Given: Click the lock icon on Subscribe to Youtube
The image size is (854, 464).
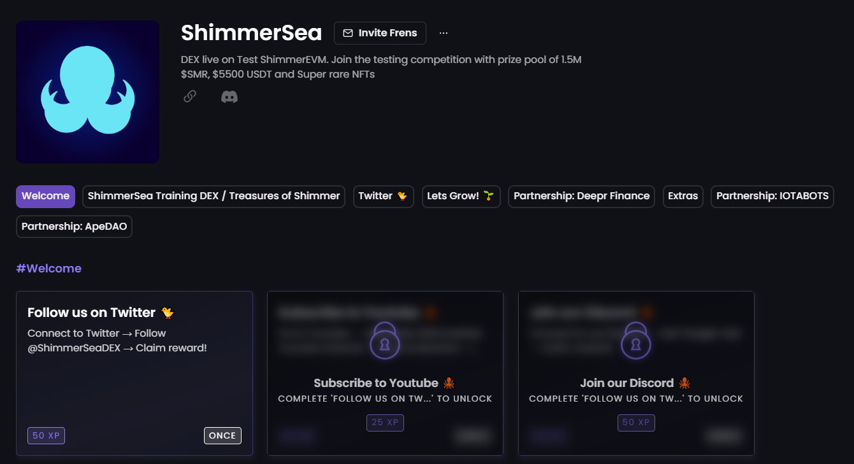Looking at the screenshot, I should click(385, 341).
